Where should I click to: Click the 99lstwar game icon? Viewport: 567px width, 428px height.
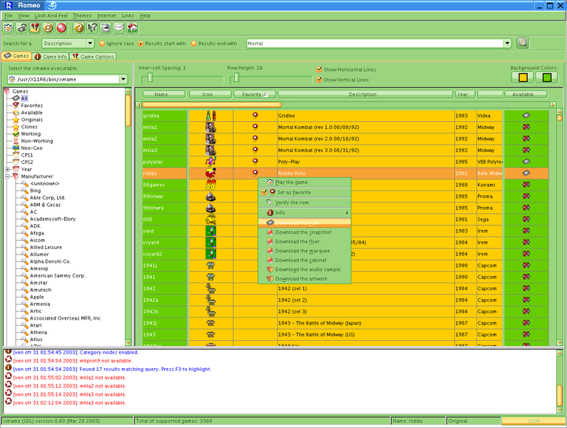point(210,196)
